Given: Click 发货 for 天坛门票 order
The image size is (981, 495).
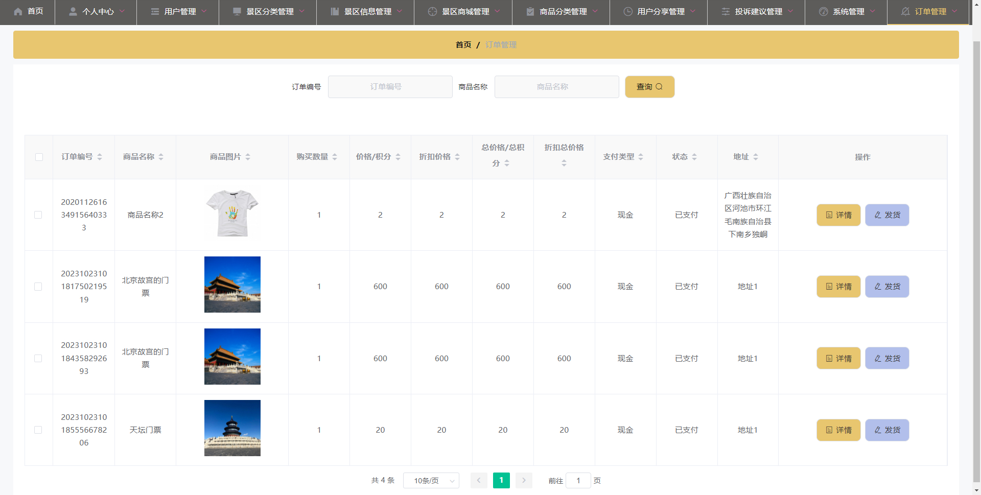Looking at the screenshot, I should pyautogui.click(x=887, y=430).
